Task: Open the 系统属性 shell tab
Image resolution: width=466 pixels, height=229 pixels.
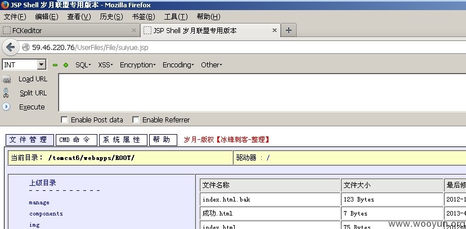Action: [123, 140]
